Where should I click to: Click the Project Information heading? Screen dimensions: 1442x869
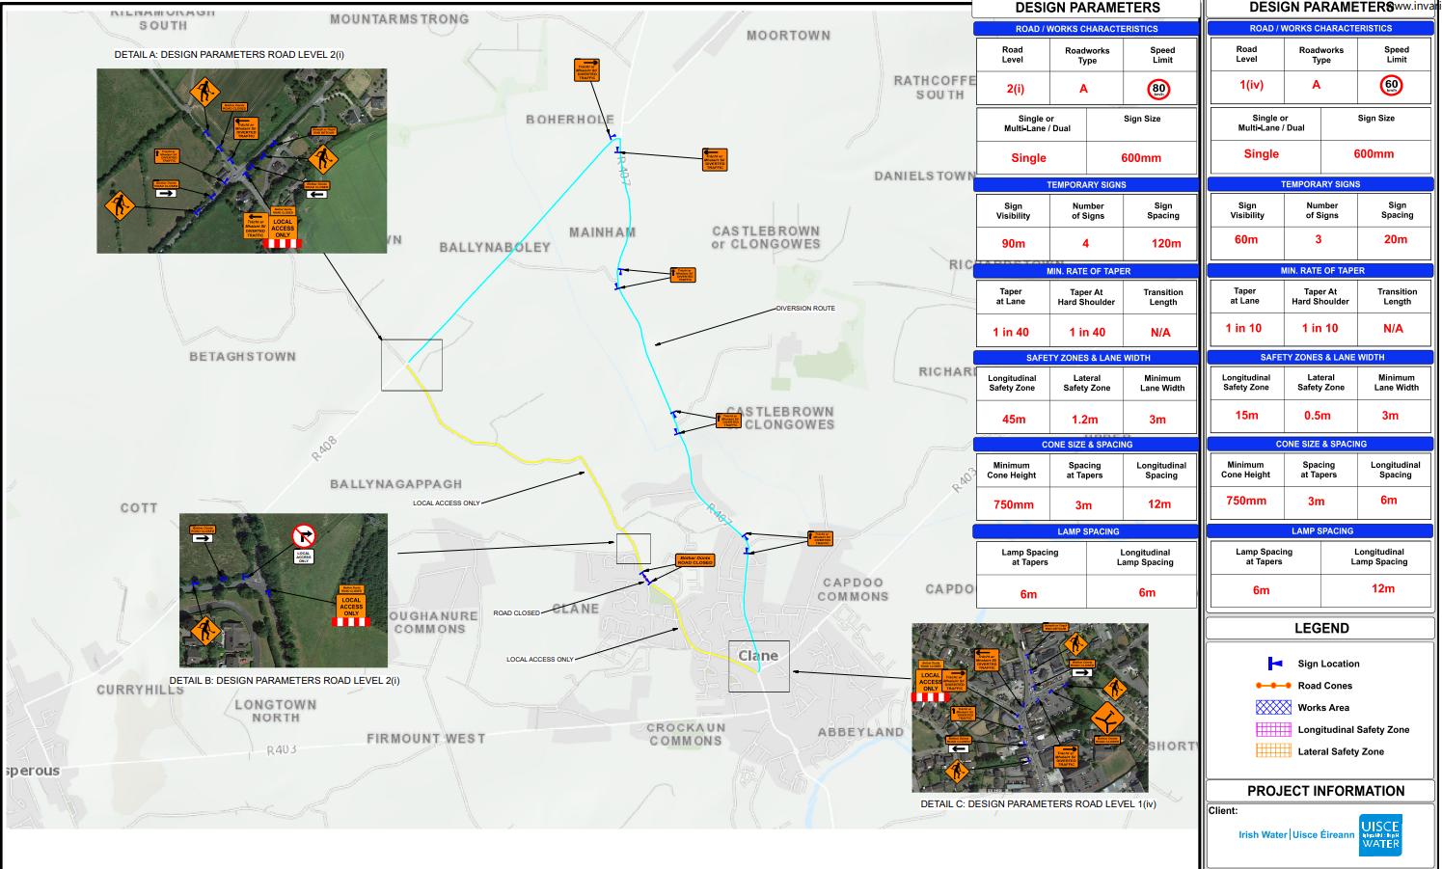(x=1325, y=791)
